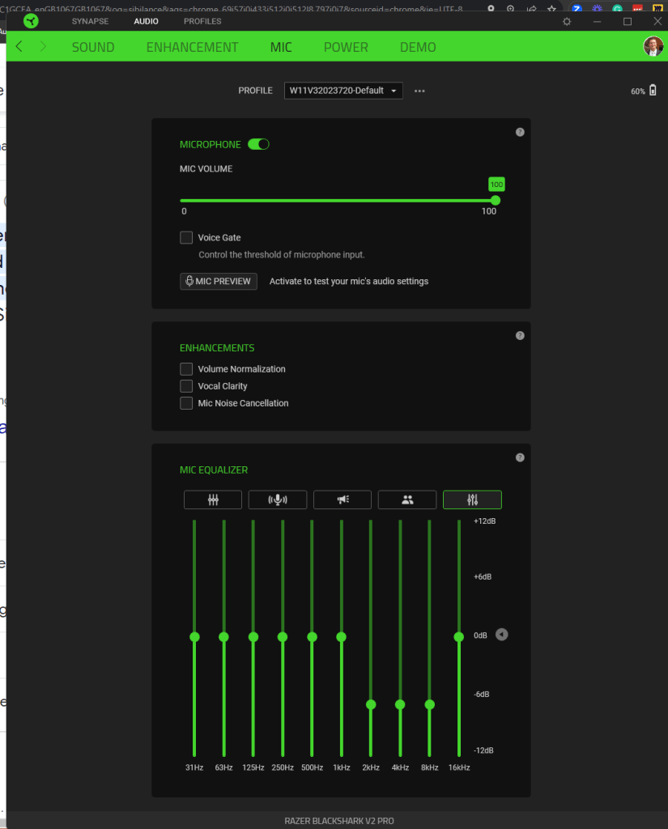Click the 63Hz equalizer slider handle
This screenshot has width=668, height=829.
(223, 636)
